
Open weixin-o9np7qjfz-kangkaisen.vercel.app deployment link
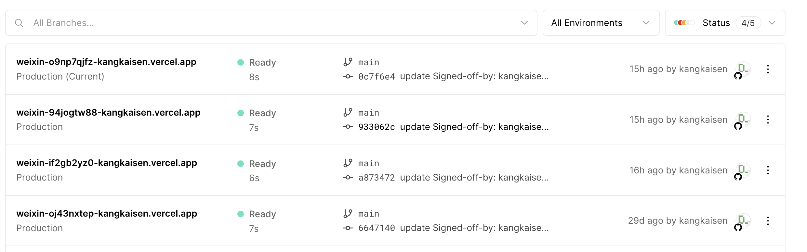(x=106, y=62)
